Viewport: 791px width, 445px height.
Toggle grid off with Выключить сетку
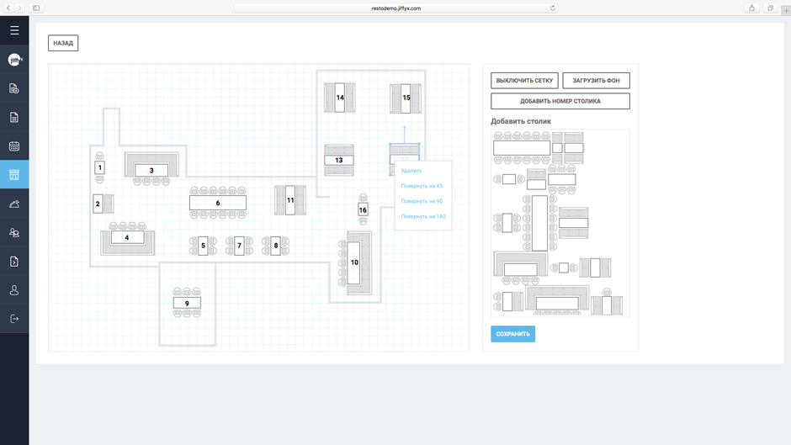tap(524, 81)
